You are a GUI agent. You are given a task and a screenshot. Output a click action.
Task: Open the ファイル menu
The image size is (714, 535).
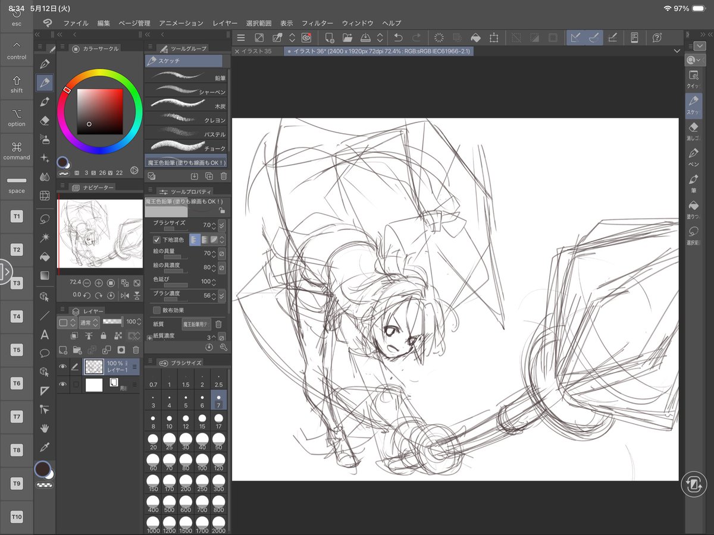pos(76,23)
